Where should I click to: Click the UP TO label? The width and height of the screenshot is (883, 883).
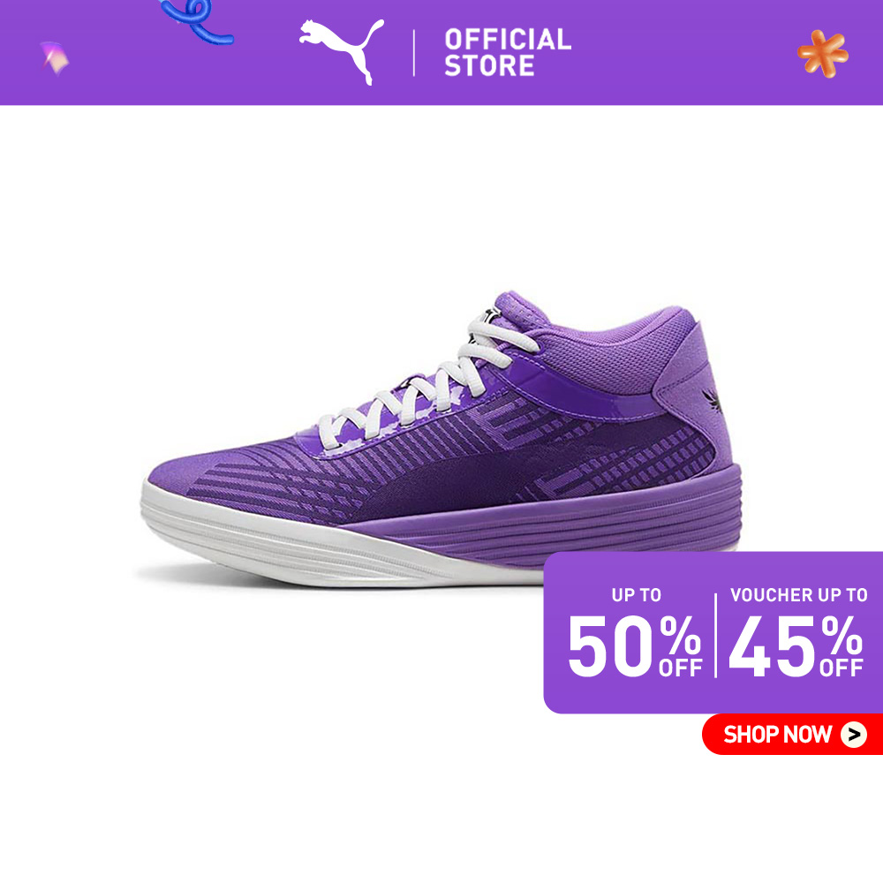(x=637, y=595)
